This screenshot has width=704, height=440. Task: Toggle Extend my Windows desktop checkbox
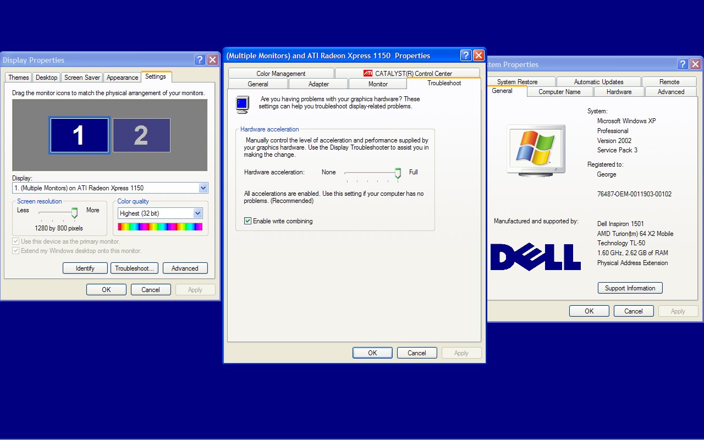[x=15, y=251]
